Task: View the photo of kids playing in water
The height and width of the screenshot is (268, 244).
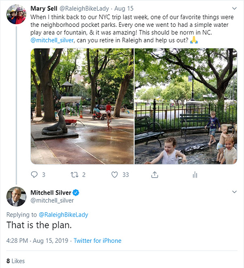Action: click(186, 106)
